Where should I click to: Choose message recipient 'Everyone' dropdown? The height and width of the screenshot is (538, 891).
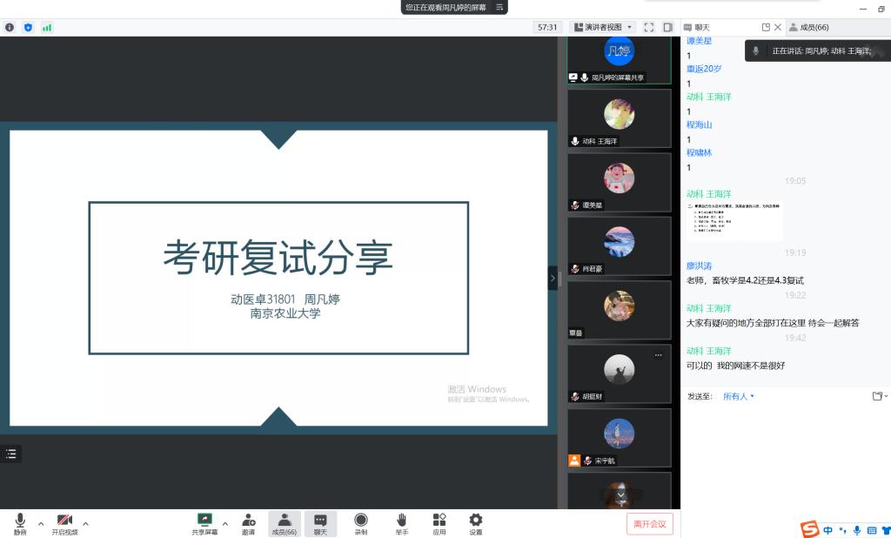click(739, 396)
